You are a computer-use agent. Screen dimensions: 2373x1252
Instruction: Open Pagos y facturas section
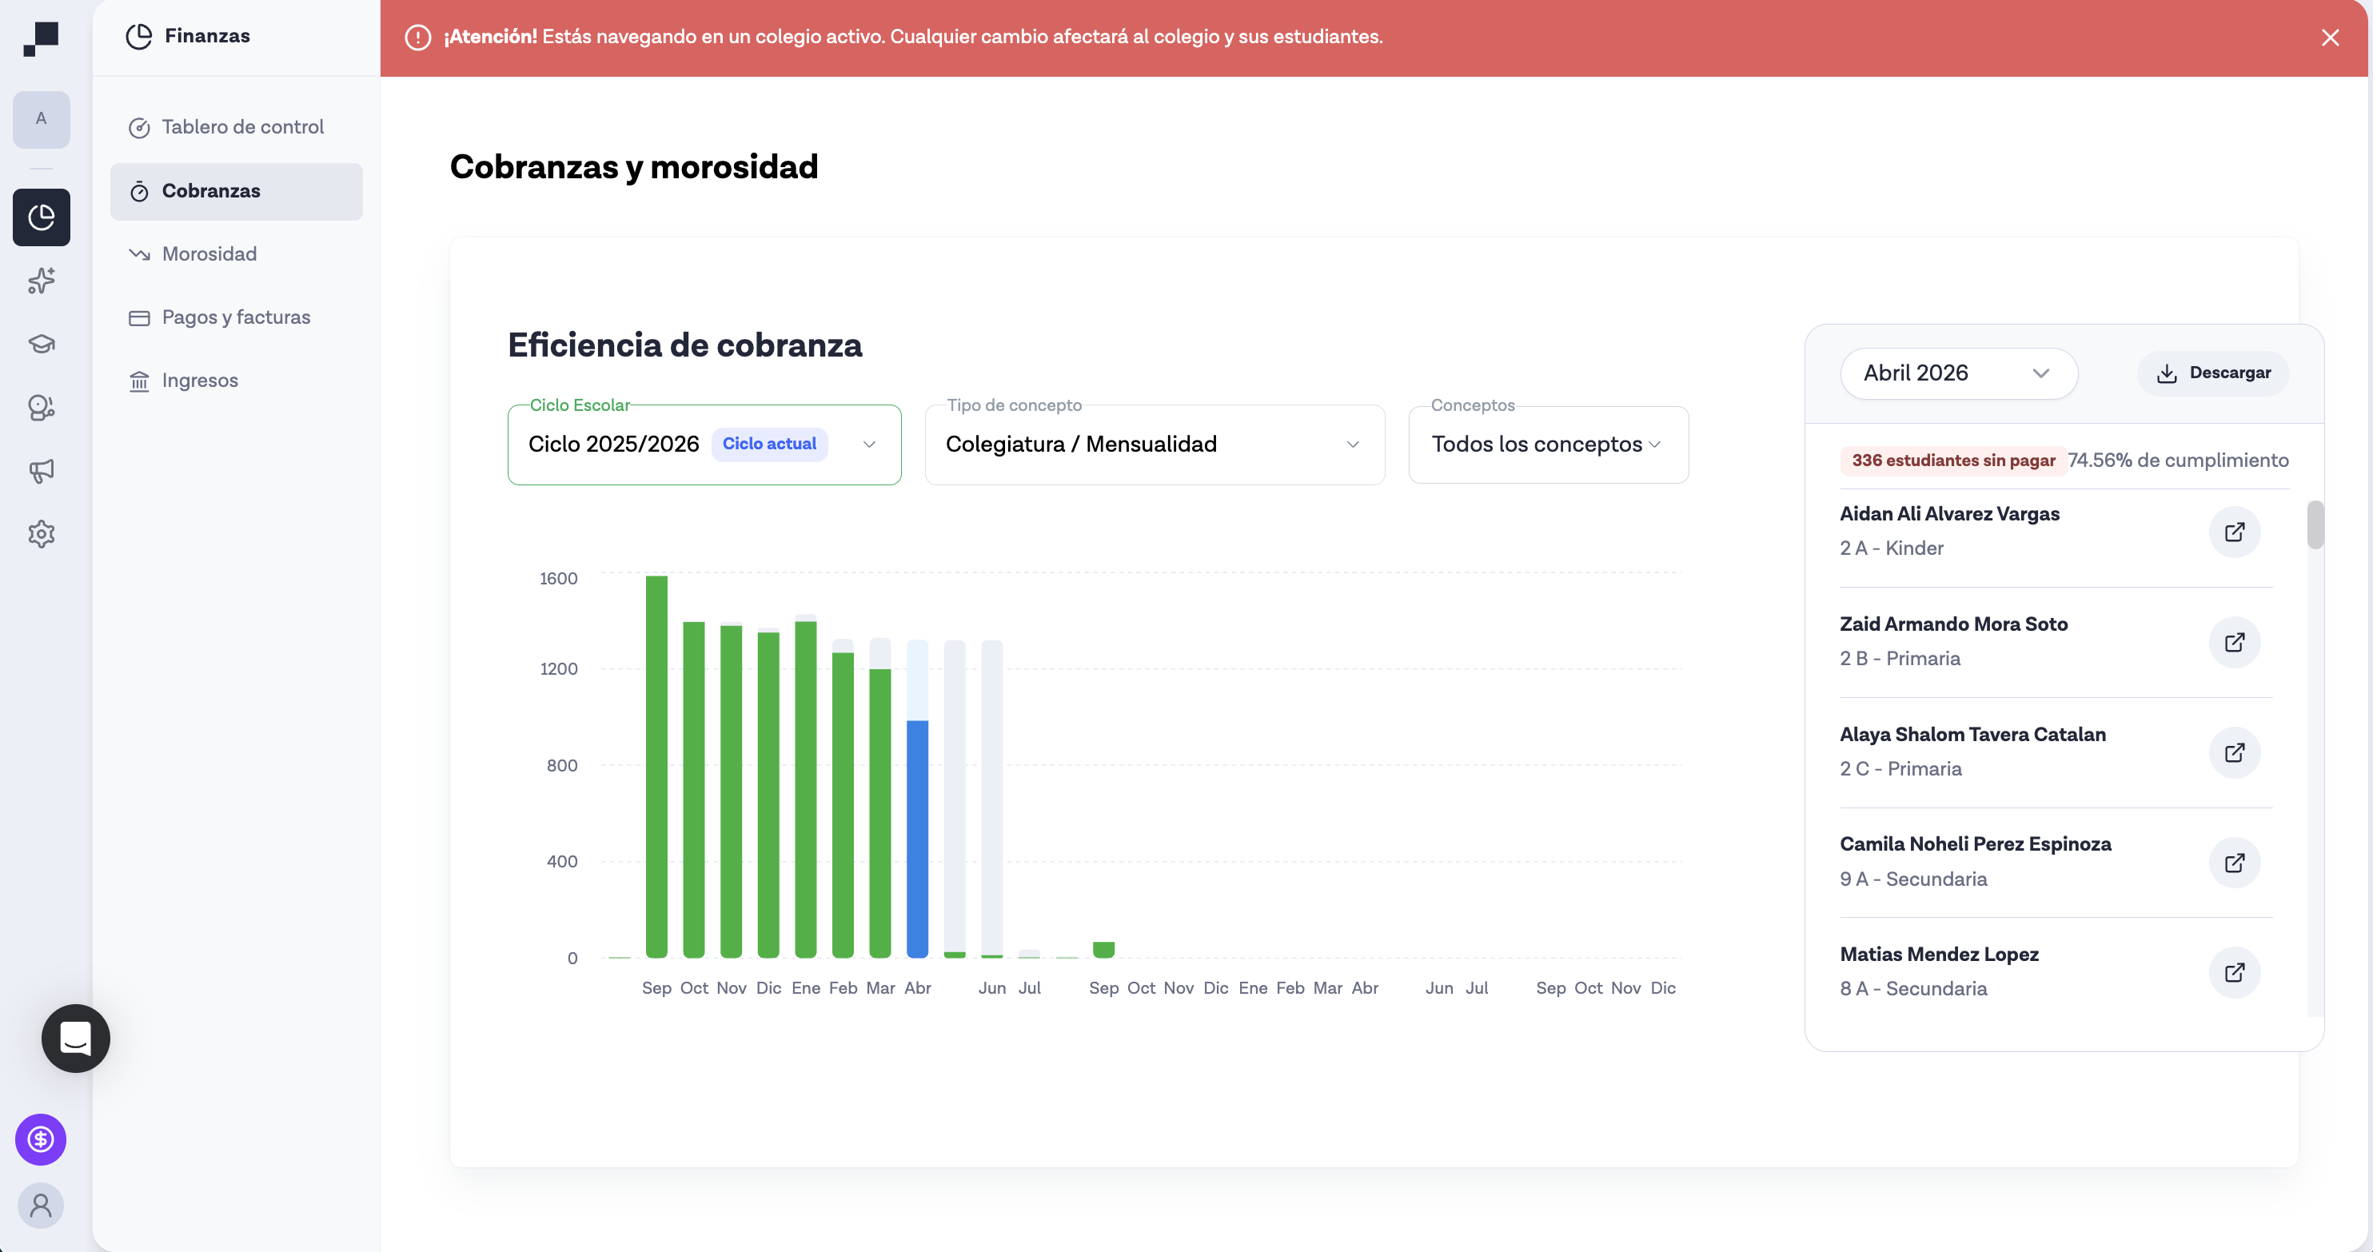pos(236,316)
